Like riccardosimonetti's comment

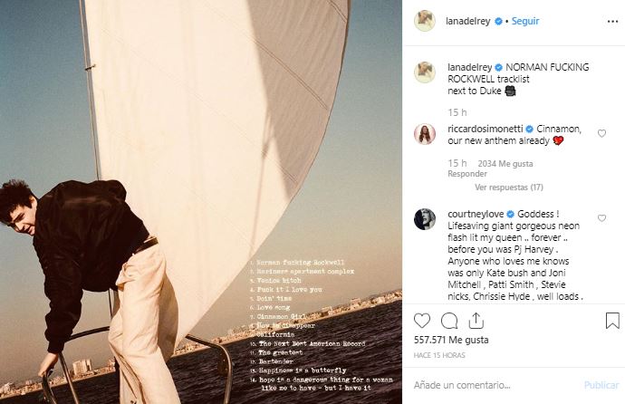pyautogui.click(x=601, y=133)
